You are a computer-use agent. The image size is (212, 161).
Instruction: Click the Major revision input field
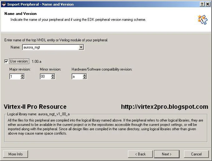click(x=15, y=76)
